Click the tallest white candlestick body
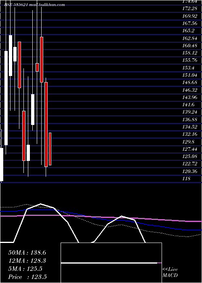The image size is (202, 283). (x=6, y=98)
